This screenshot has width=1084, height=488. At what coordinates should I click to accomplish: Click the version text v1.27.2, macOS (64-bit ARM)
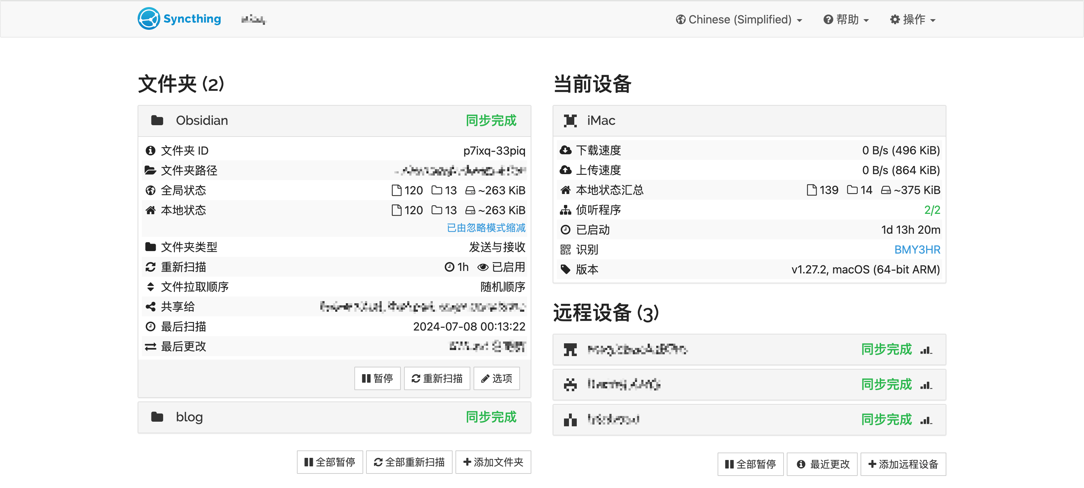click(865, 269)
